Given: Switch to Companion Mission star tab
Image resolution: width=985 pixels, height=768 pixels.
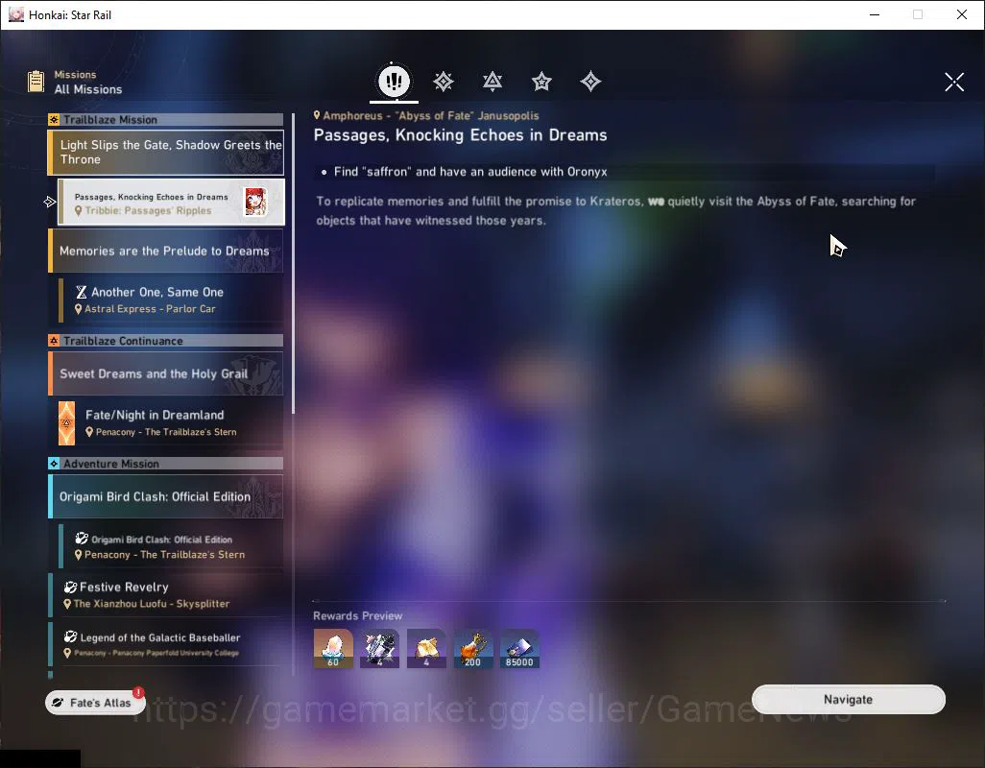Looking at the screenshot, I should (541, 82).
